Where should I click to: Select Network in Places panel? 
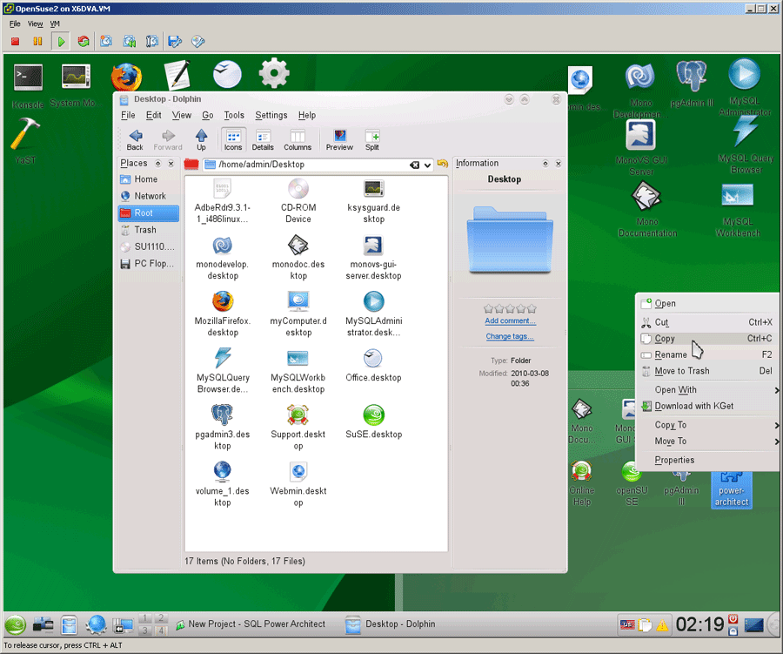click(x=148, y=196)
